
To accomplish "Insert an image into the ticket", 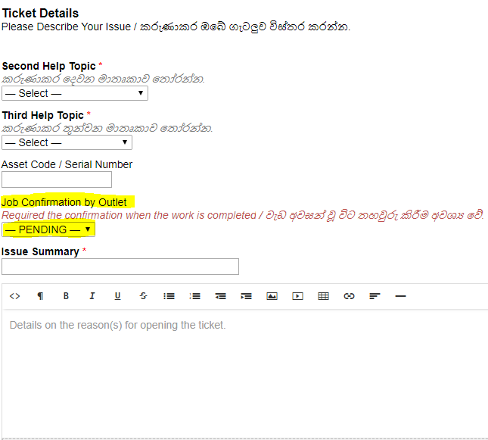I will 272,296.
